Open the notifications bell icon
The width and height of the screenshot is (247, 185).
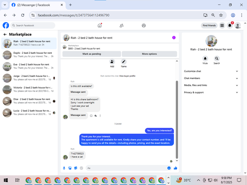point(230,26)
